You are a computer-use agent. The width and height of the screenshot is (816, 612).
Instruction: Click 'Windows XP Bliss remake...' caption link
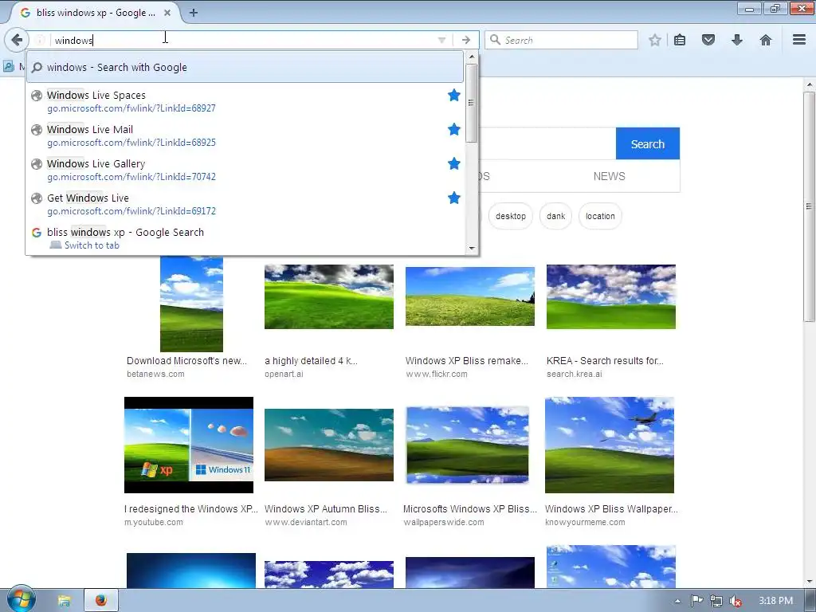click(x=467, y=361)
